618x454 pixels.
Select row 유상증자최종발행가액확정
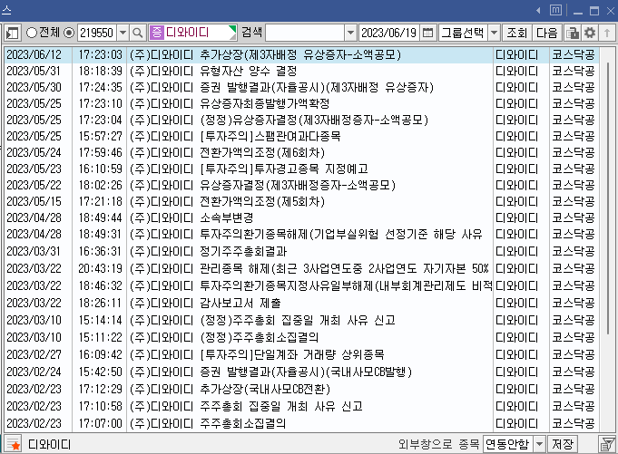[302, 103]
